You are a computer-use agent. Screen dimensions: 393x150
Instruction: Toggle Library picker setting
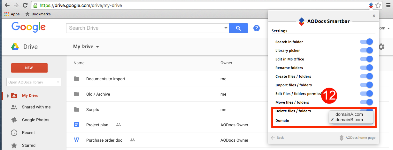[366, 50]
